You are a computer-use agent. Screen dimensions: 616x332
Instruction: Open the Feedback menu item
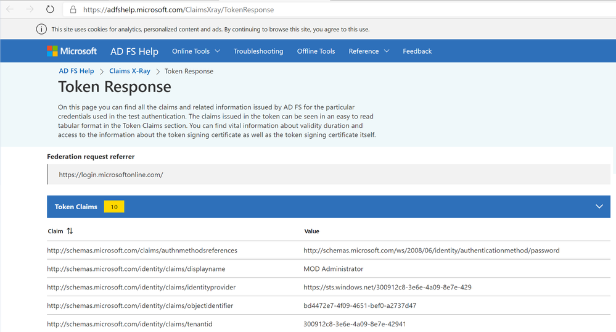pos(417,51)
